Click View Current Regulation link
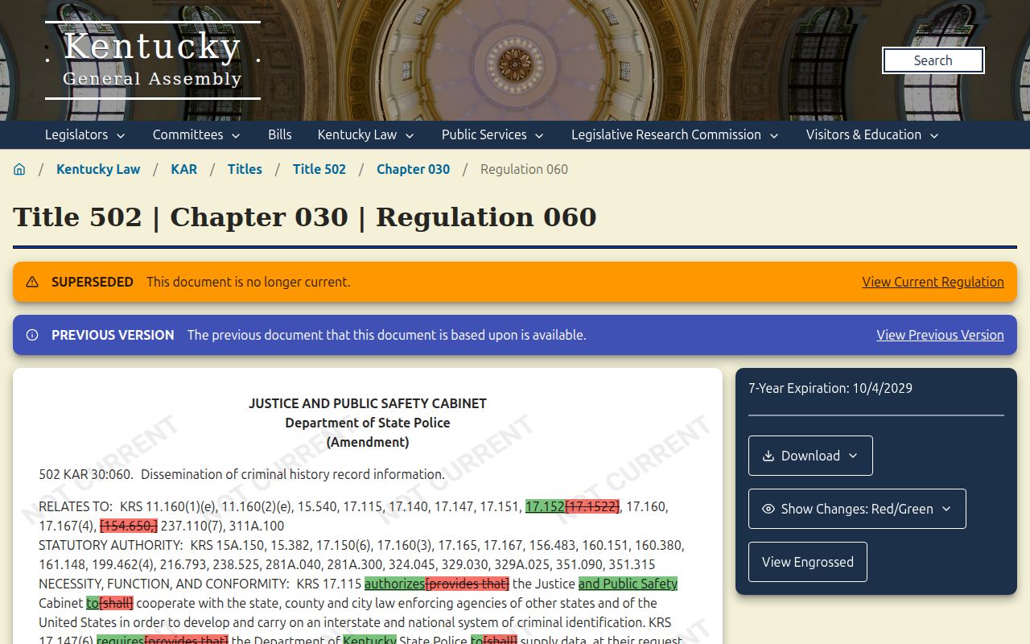This screenshot has width=1030, height=644. point(933,282)
